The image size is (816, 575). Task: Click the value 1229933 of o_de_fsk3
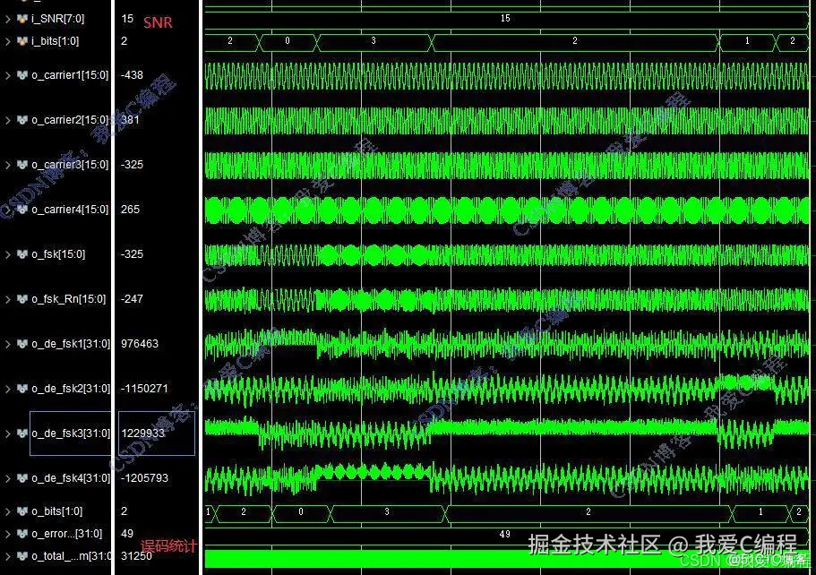tap(142, 433)
